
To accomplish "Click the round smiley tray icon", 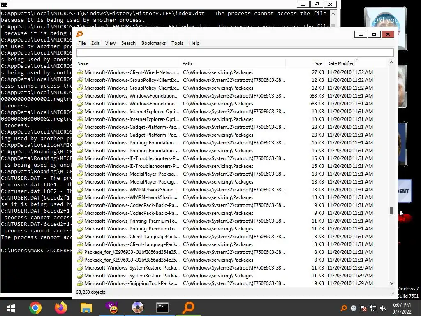I will click(353, 308).
